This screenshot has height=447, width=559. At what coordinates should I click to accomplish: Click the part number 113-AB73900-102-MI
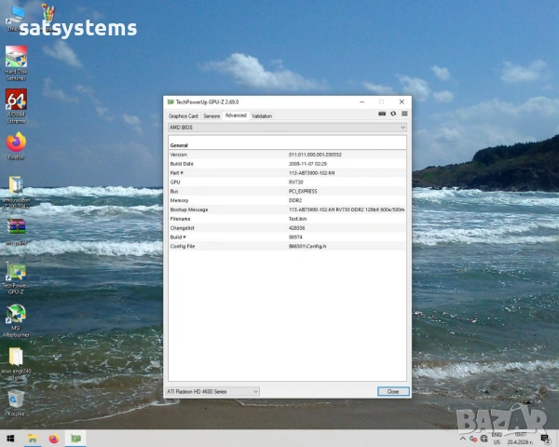(x=311, y=173)
